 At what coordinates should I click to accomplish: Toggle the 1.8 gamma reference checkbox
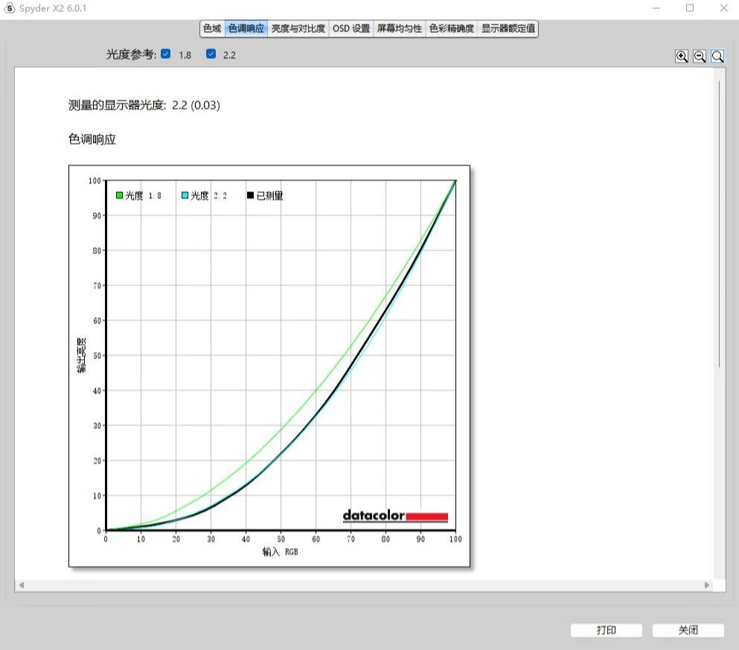pyautogui.click(x=166, y=54)
